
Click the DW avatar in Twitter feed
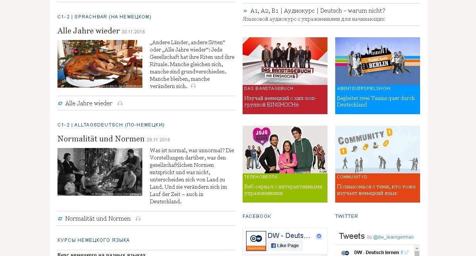coord(345,253)
